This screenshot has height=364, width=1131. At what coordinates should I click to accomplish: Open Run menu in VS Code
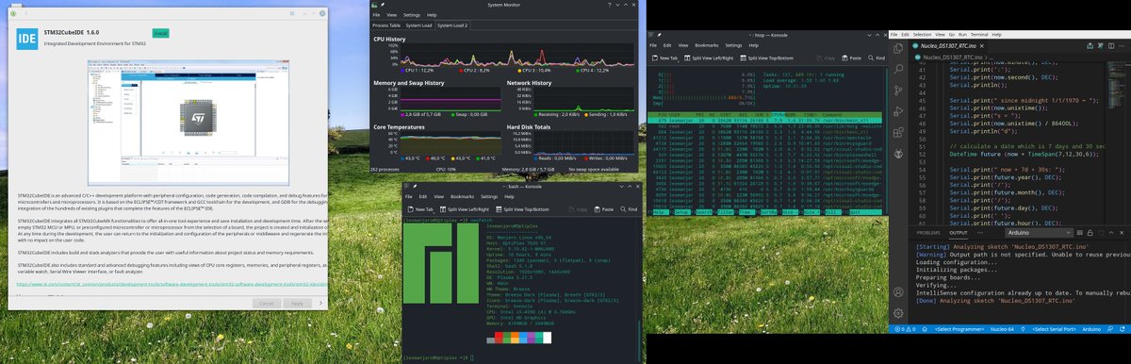click(x=962, y=35)
